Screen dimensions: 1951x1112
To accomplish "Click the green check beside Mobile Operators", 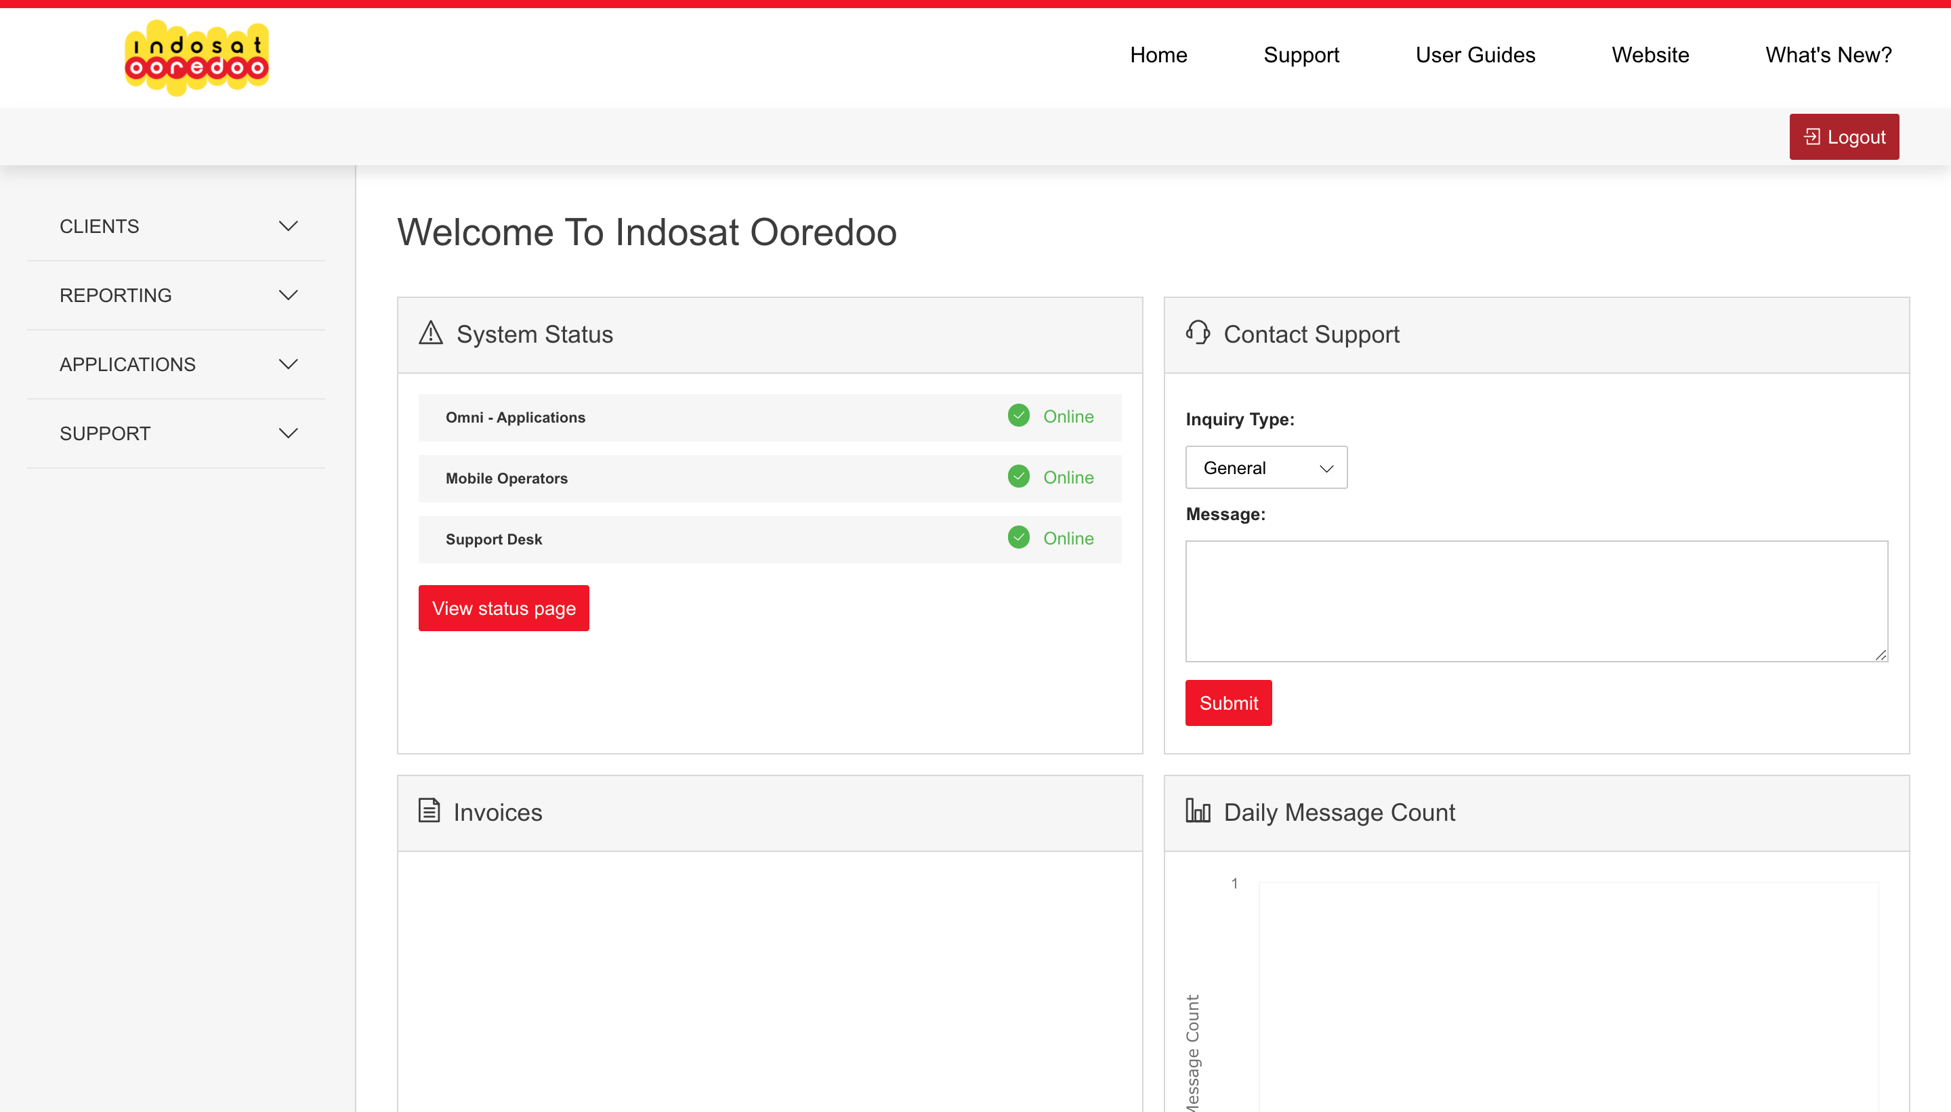I will point(1018,477).
